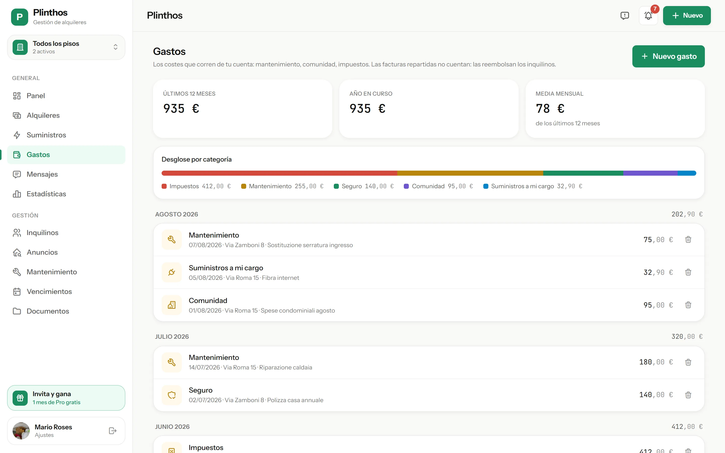The image size is (725, 453).
Task: Click the AGOSTO 2026 month heading
Action: pyautogui.click(x=176, y=214)
